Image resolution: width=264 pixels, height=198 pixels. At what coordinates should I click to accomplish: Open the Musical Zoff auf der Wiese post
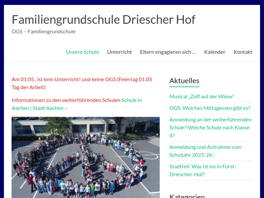tap(202, 96)
